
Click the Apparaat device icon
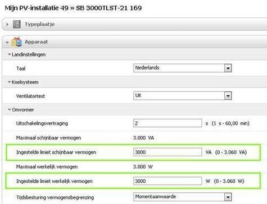click(16, 42)
